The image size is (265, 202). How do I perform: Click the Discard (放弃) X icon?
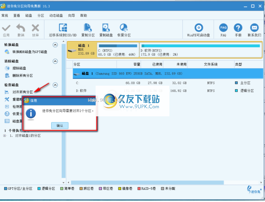(x=35, y=28)
